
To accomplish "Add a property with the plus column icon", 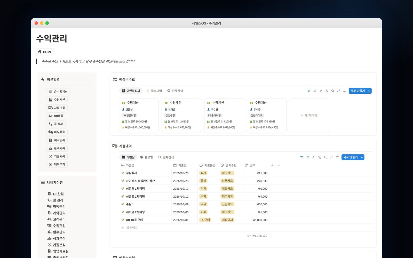I will 272,165.
